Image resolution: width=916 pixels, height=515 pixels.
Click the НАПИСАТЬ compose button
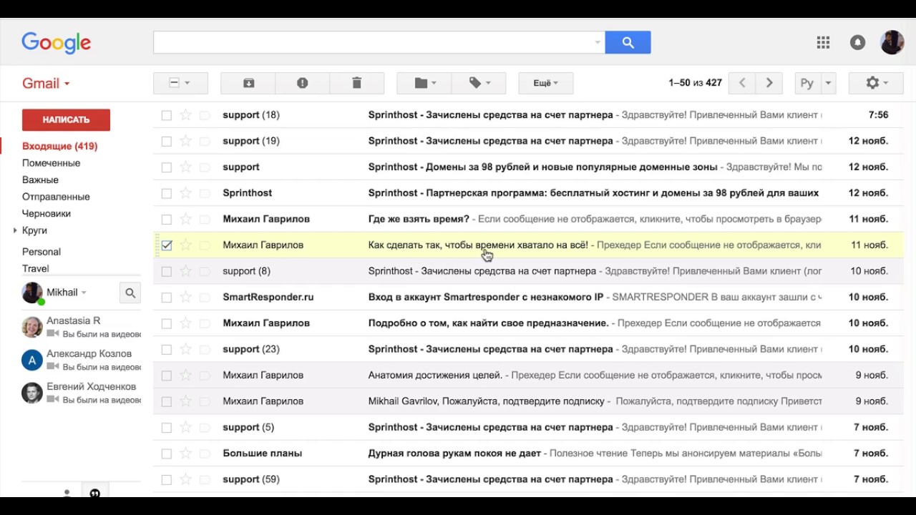[66, 119]
